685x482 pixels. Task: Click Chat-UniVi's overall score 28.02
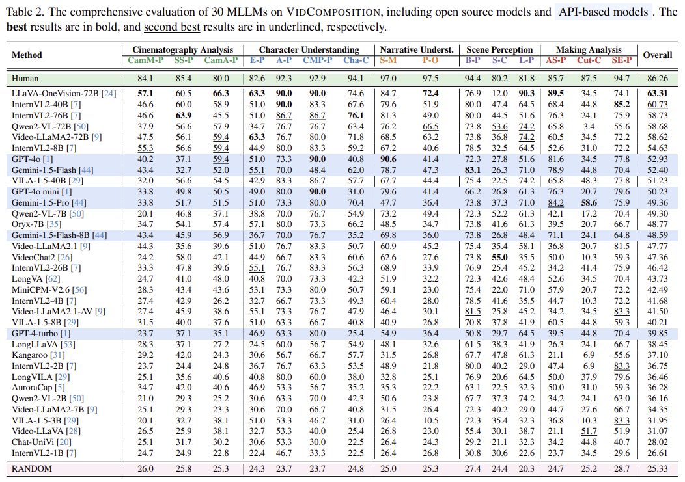pos(658,442)
